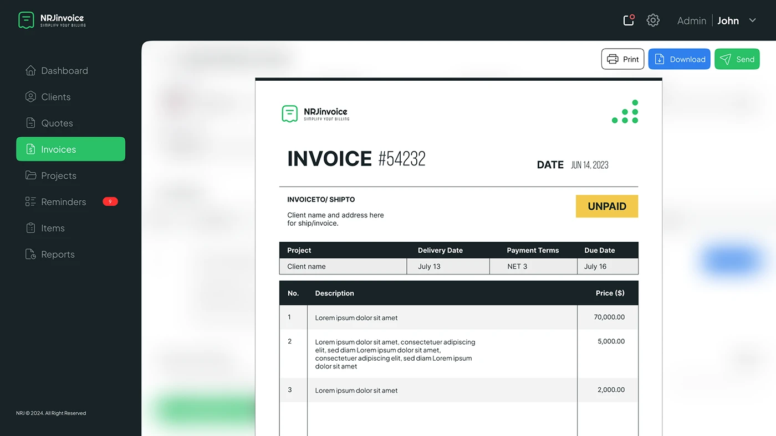Viewport: 776px width, 436px height.
Task: Open the Quotes section
Action: coord(70,123)
